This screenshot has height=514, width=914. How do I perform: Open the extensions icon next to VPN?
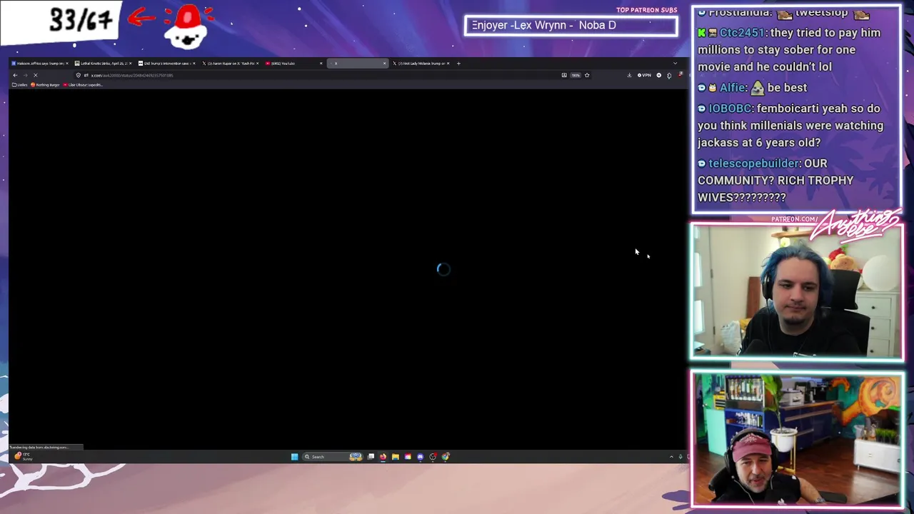pos(669,76)
